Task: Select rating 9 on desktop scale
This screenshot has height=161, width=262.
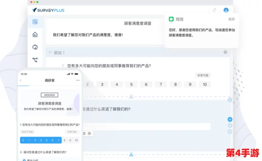Action: click(x=190, y=85)
